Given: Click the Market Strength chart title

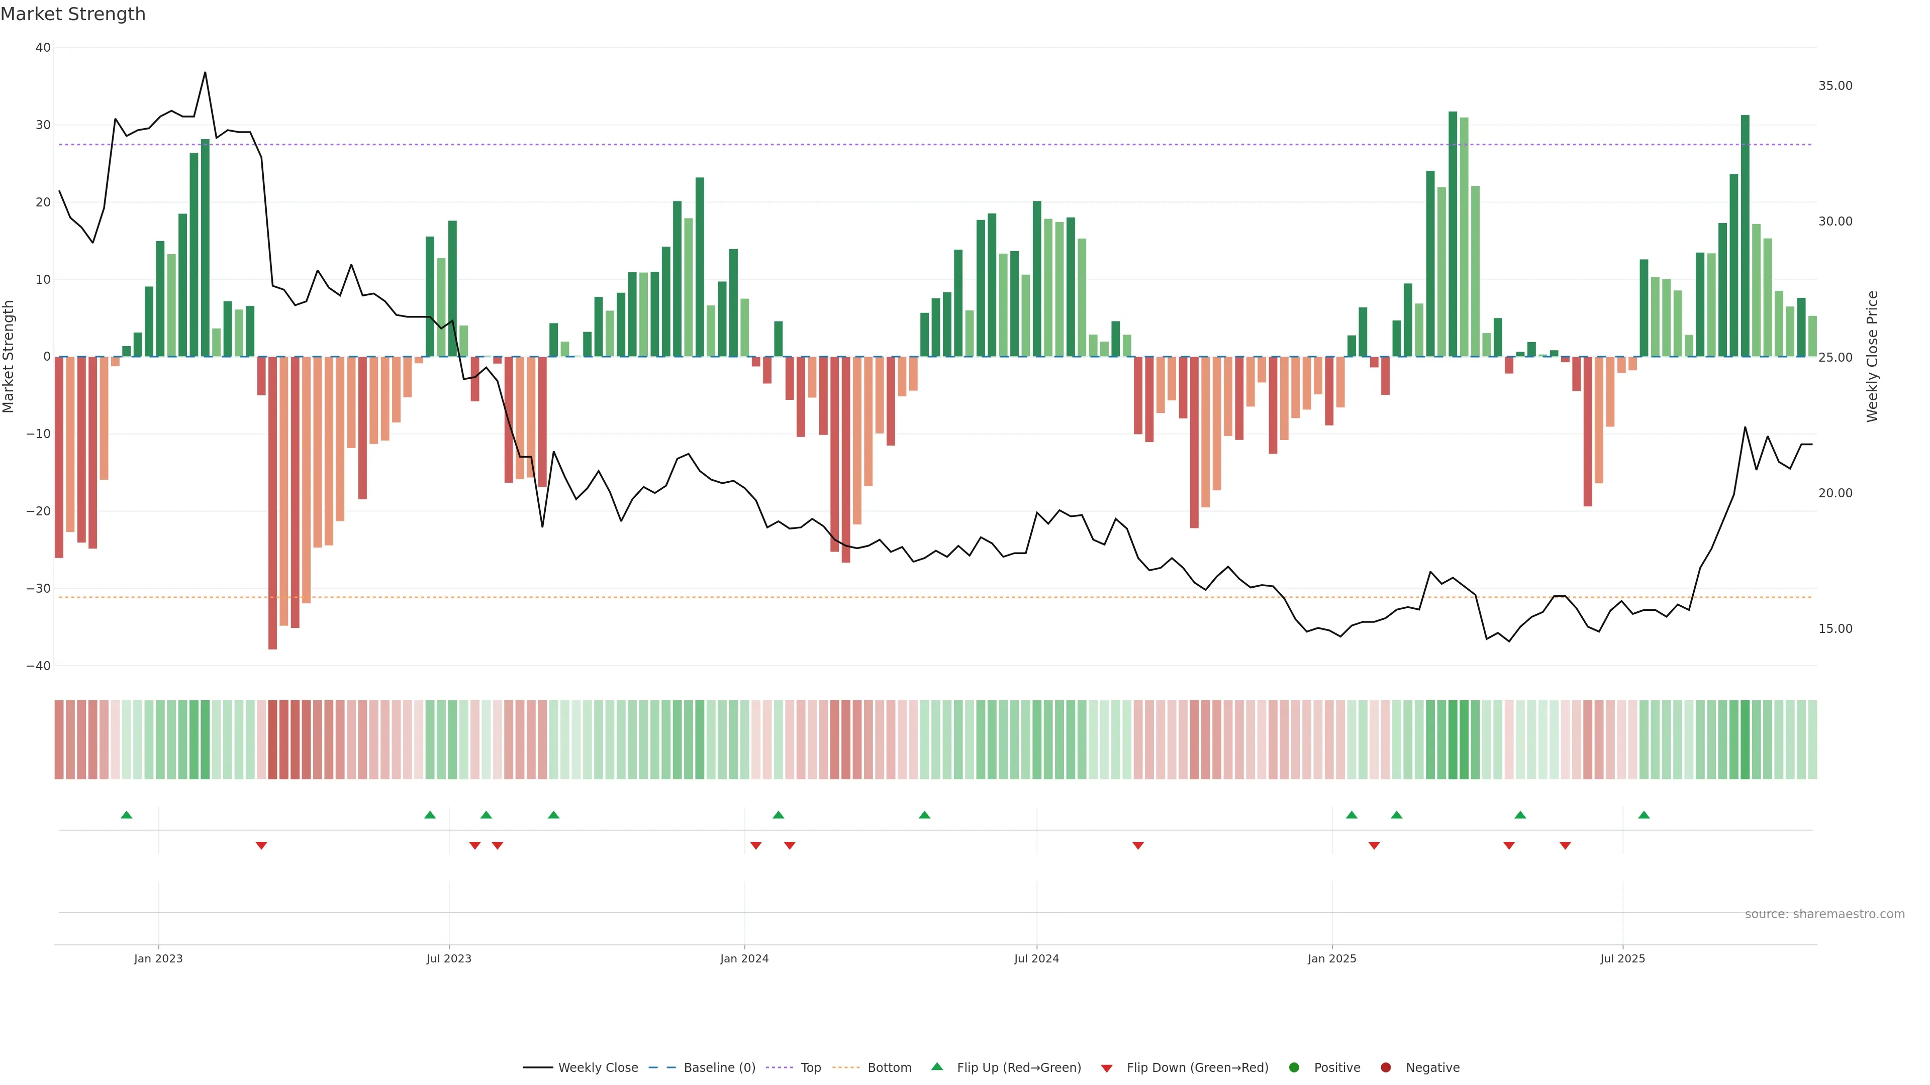Looking at the screenshot, I should coord(73,14).
